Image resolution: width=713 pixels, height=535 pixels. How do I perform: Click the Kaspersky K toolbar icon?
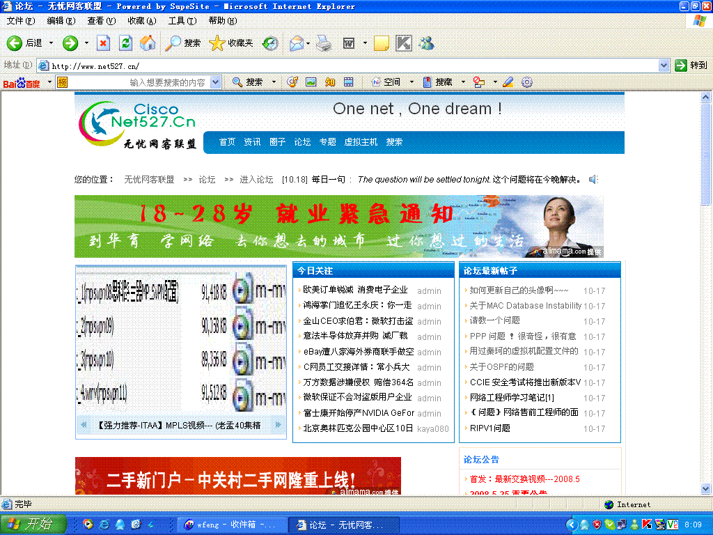[404, 43]
